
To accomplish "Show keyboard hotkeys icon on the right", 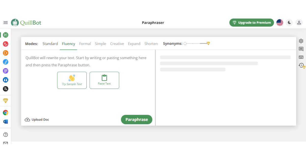I will (301, 57).
